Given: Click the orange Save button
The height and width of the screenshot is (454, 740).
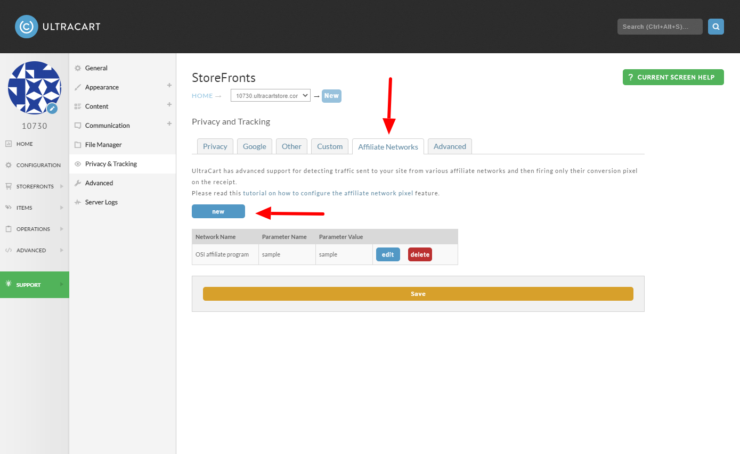Looking at the screenshot, I should click(418, 294).
